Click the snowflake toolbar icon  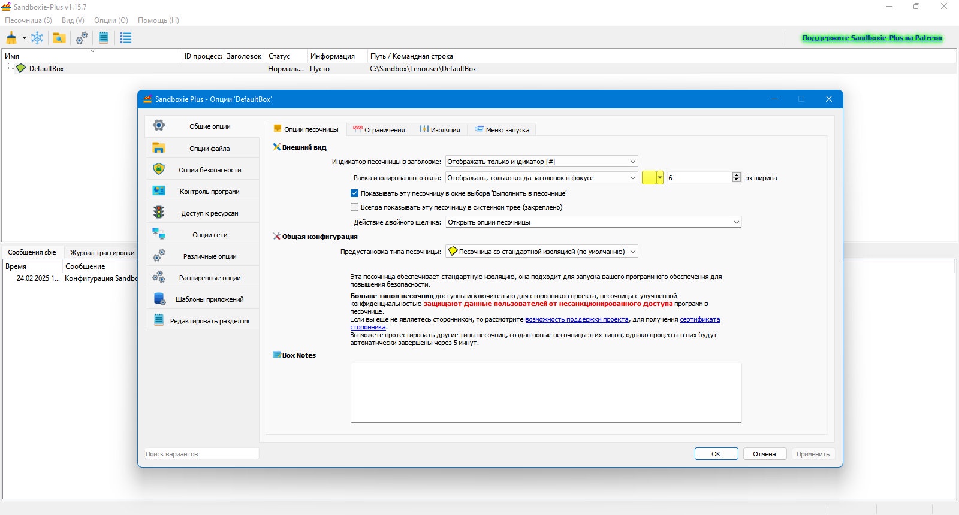pos(37,38)
